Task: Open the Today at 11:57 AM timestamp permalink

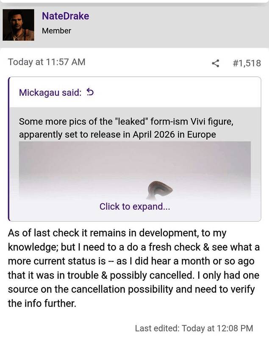Action: point(47,62)
